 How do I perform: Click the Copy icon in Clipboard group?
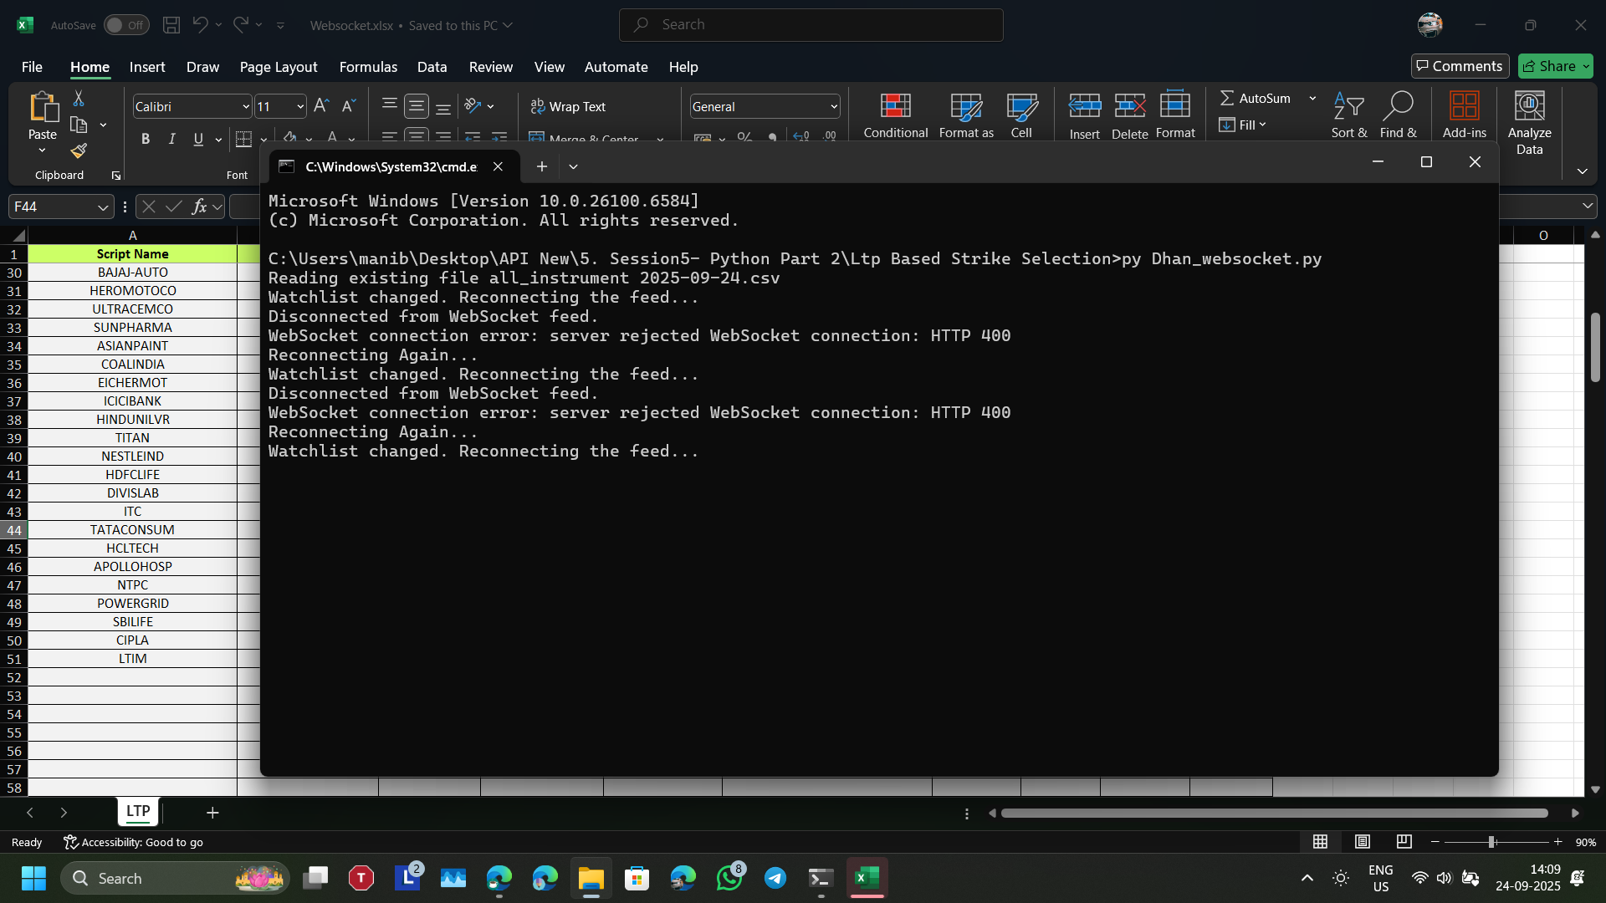79,125
